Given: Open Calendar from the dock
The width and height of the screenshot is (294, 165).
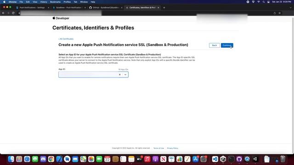Looking at the screenshot, I should pos(107,159).
